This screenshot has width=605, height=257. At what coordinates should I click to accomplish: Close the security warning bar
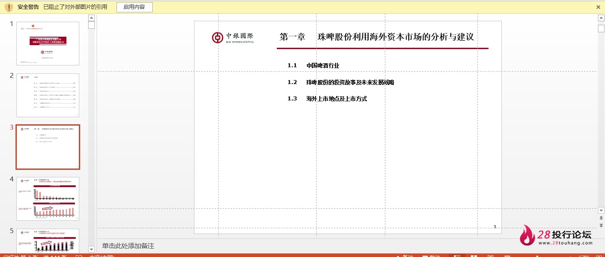click(598, 7)
